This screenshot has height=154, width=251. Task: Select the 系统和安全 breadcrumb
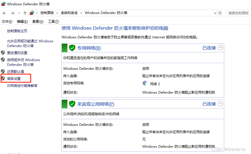coord(69,13)
